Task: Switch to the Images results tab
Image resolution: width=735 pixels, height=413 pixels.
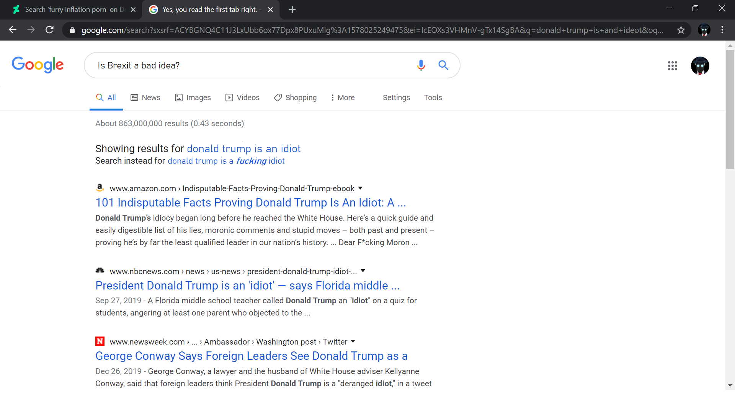Action: 193,98
